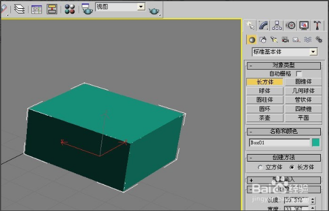The width and height of the screenshot is (329, 211).
Task: Select Geometry category sphere icon
Action: coord(252,40)
